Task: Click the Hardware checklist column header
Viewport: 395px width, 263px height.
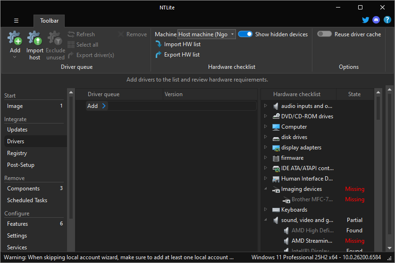Action: (297, 94)
